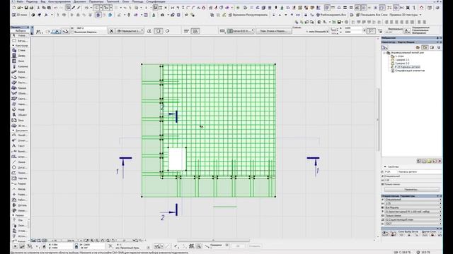Open the Документ menu
Screen dimensions: 453x254
79,1
